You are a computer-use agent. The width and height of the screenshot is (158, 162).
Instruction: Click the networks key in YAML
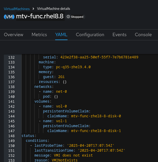click(x=43, y=87)
